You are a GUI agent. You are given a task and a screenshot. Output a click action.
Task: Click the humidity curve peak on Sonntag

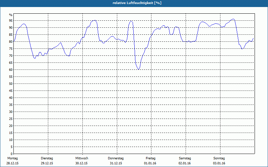233,19
